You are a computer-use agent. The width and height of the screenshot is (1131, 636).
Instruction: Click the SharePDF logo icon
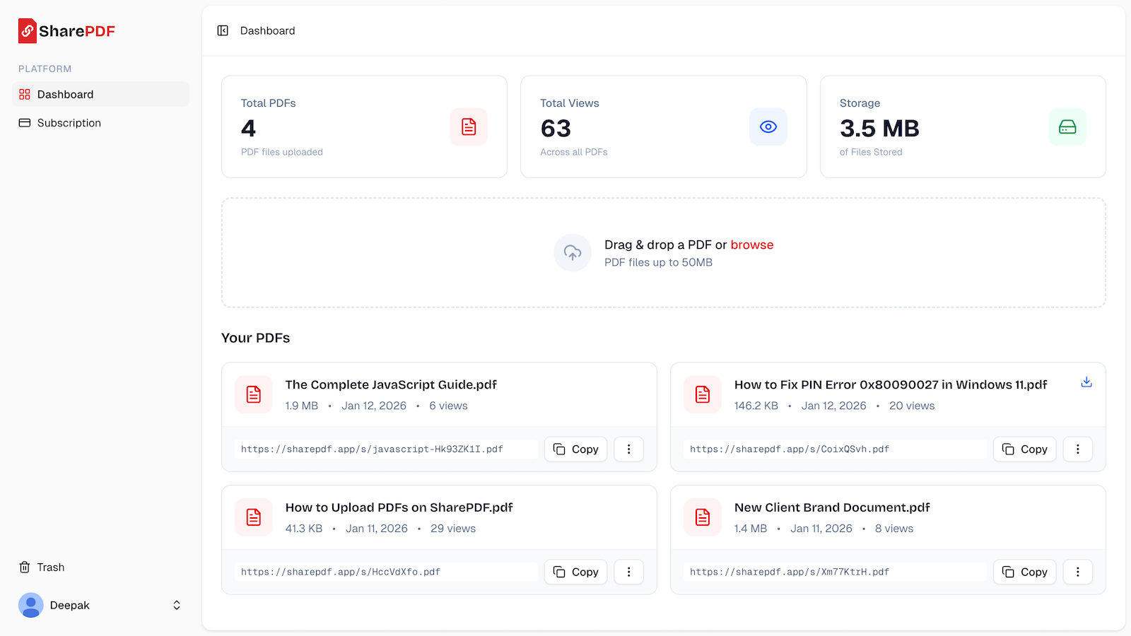click(27, 30)
